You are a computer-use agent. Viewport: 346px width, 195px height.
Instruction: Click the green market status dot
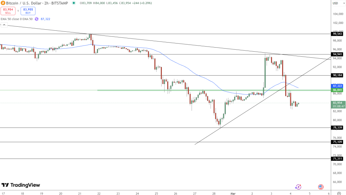pyautogui.click(x=74, y=3)
